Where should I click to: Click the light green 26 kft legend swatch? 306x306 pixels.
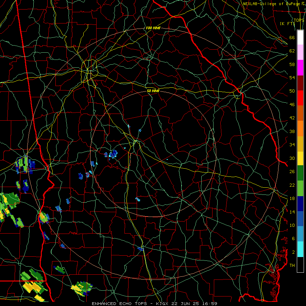[300, 188]
